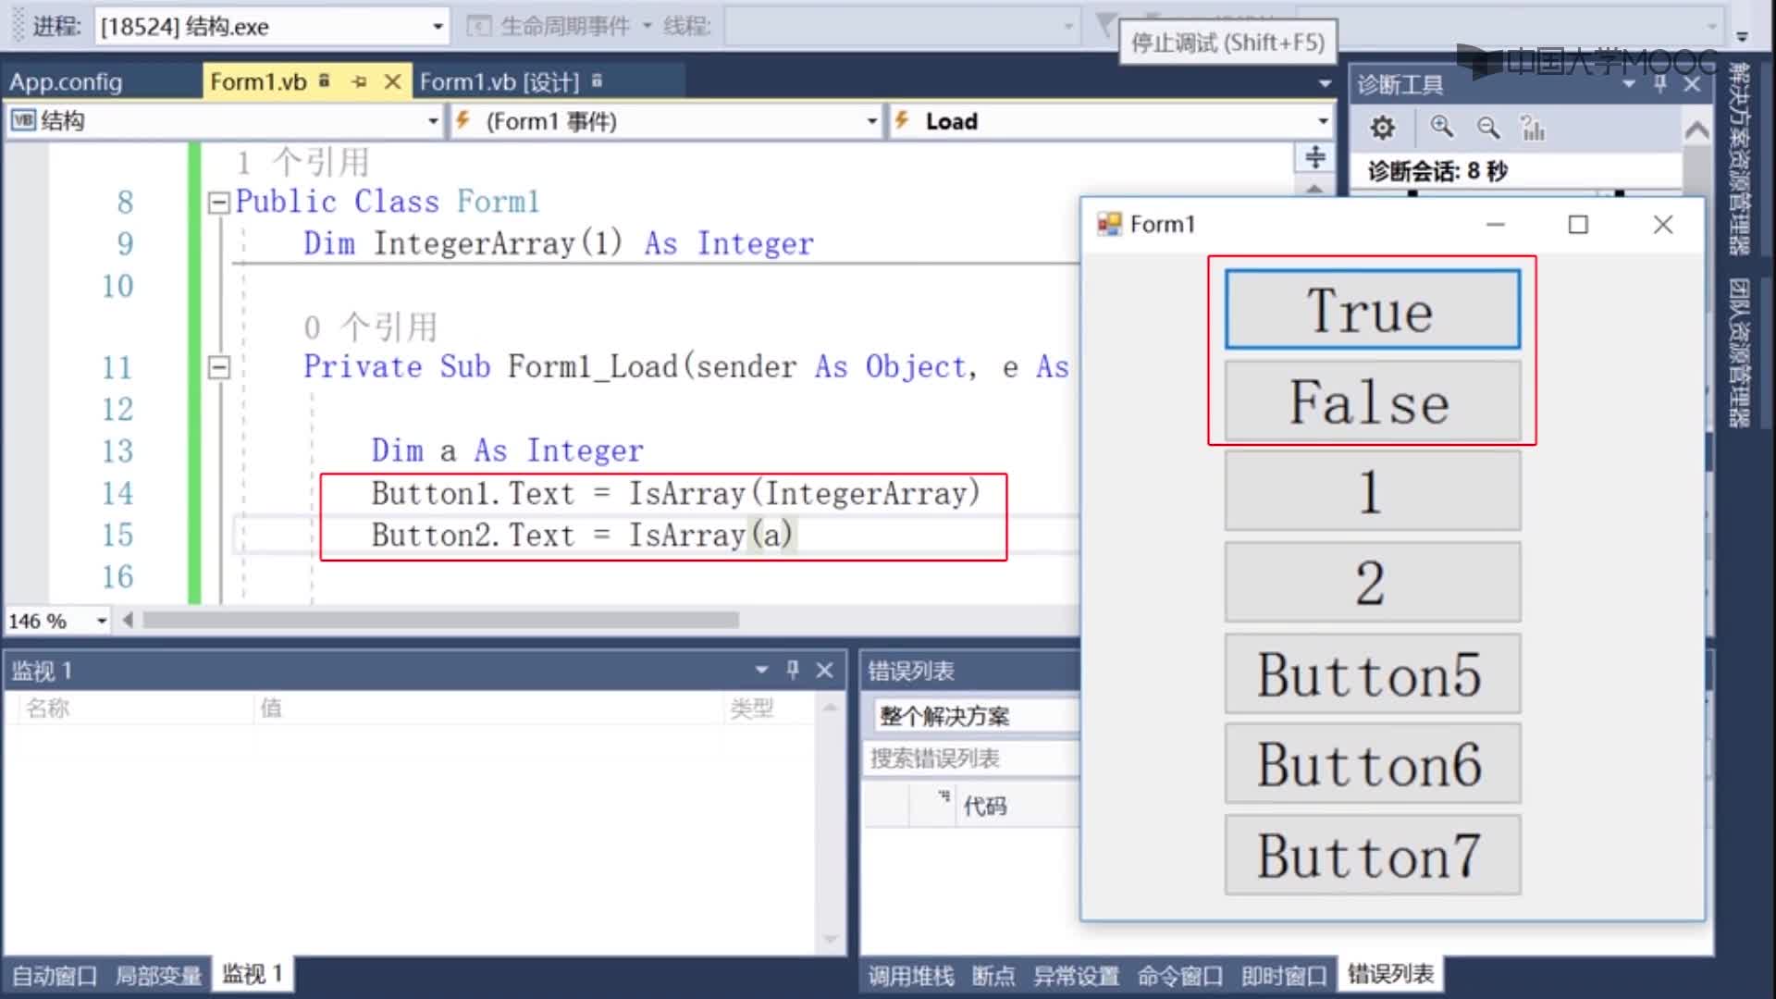Click the 0 个引用 code lens

[x=371, y=327]
